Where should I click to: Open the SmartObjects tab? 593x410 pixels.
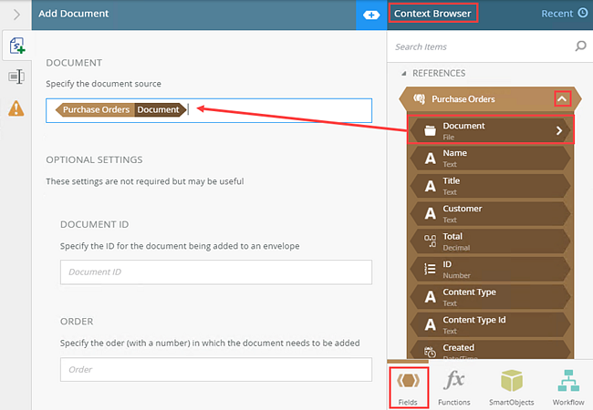511,386
